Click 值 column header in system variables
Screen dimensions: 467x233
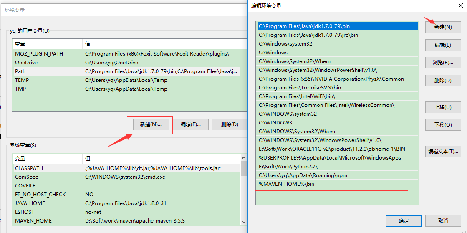(x=161, y=159)
